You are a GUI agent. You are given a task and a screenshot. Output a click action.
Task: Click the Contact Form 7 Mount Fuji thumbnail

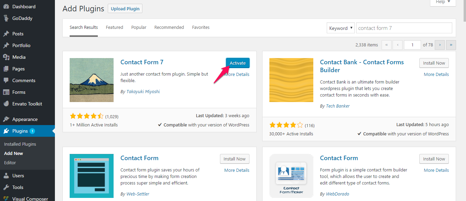pyautogui.click(x=92, y=80)
